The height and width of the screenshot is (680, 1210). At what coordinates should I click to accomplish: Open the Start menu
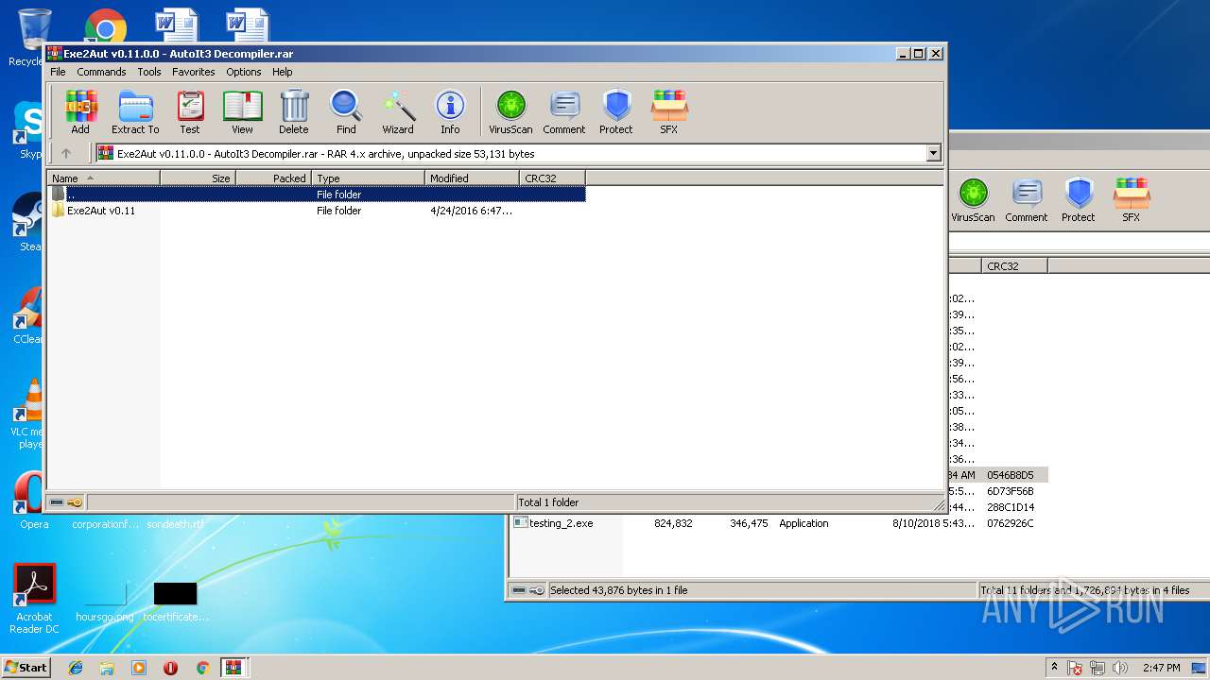(x=26, y=667)
